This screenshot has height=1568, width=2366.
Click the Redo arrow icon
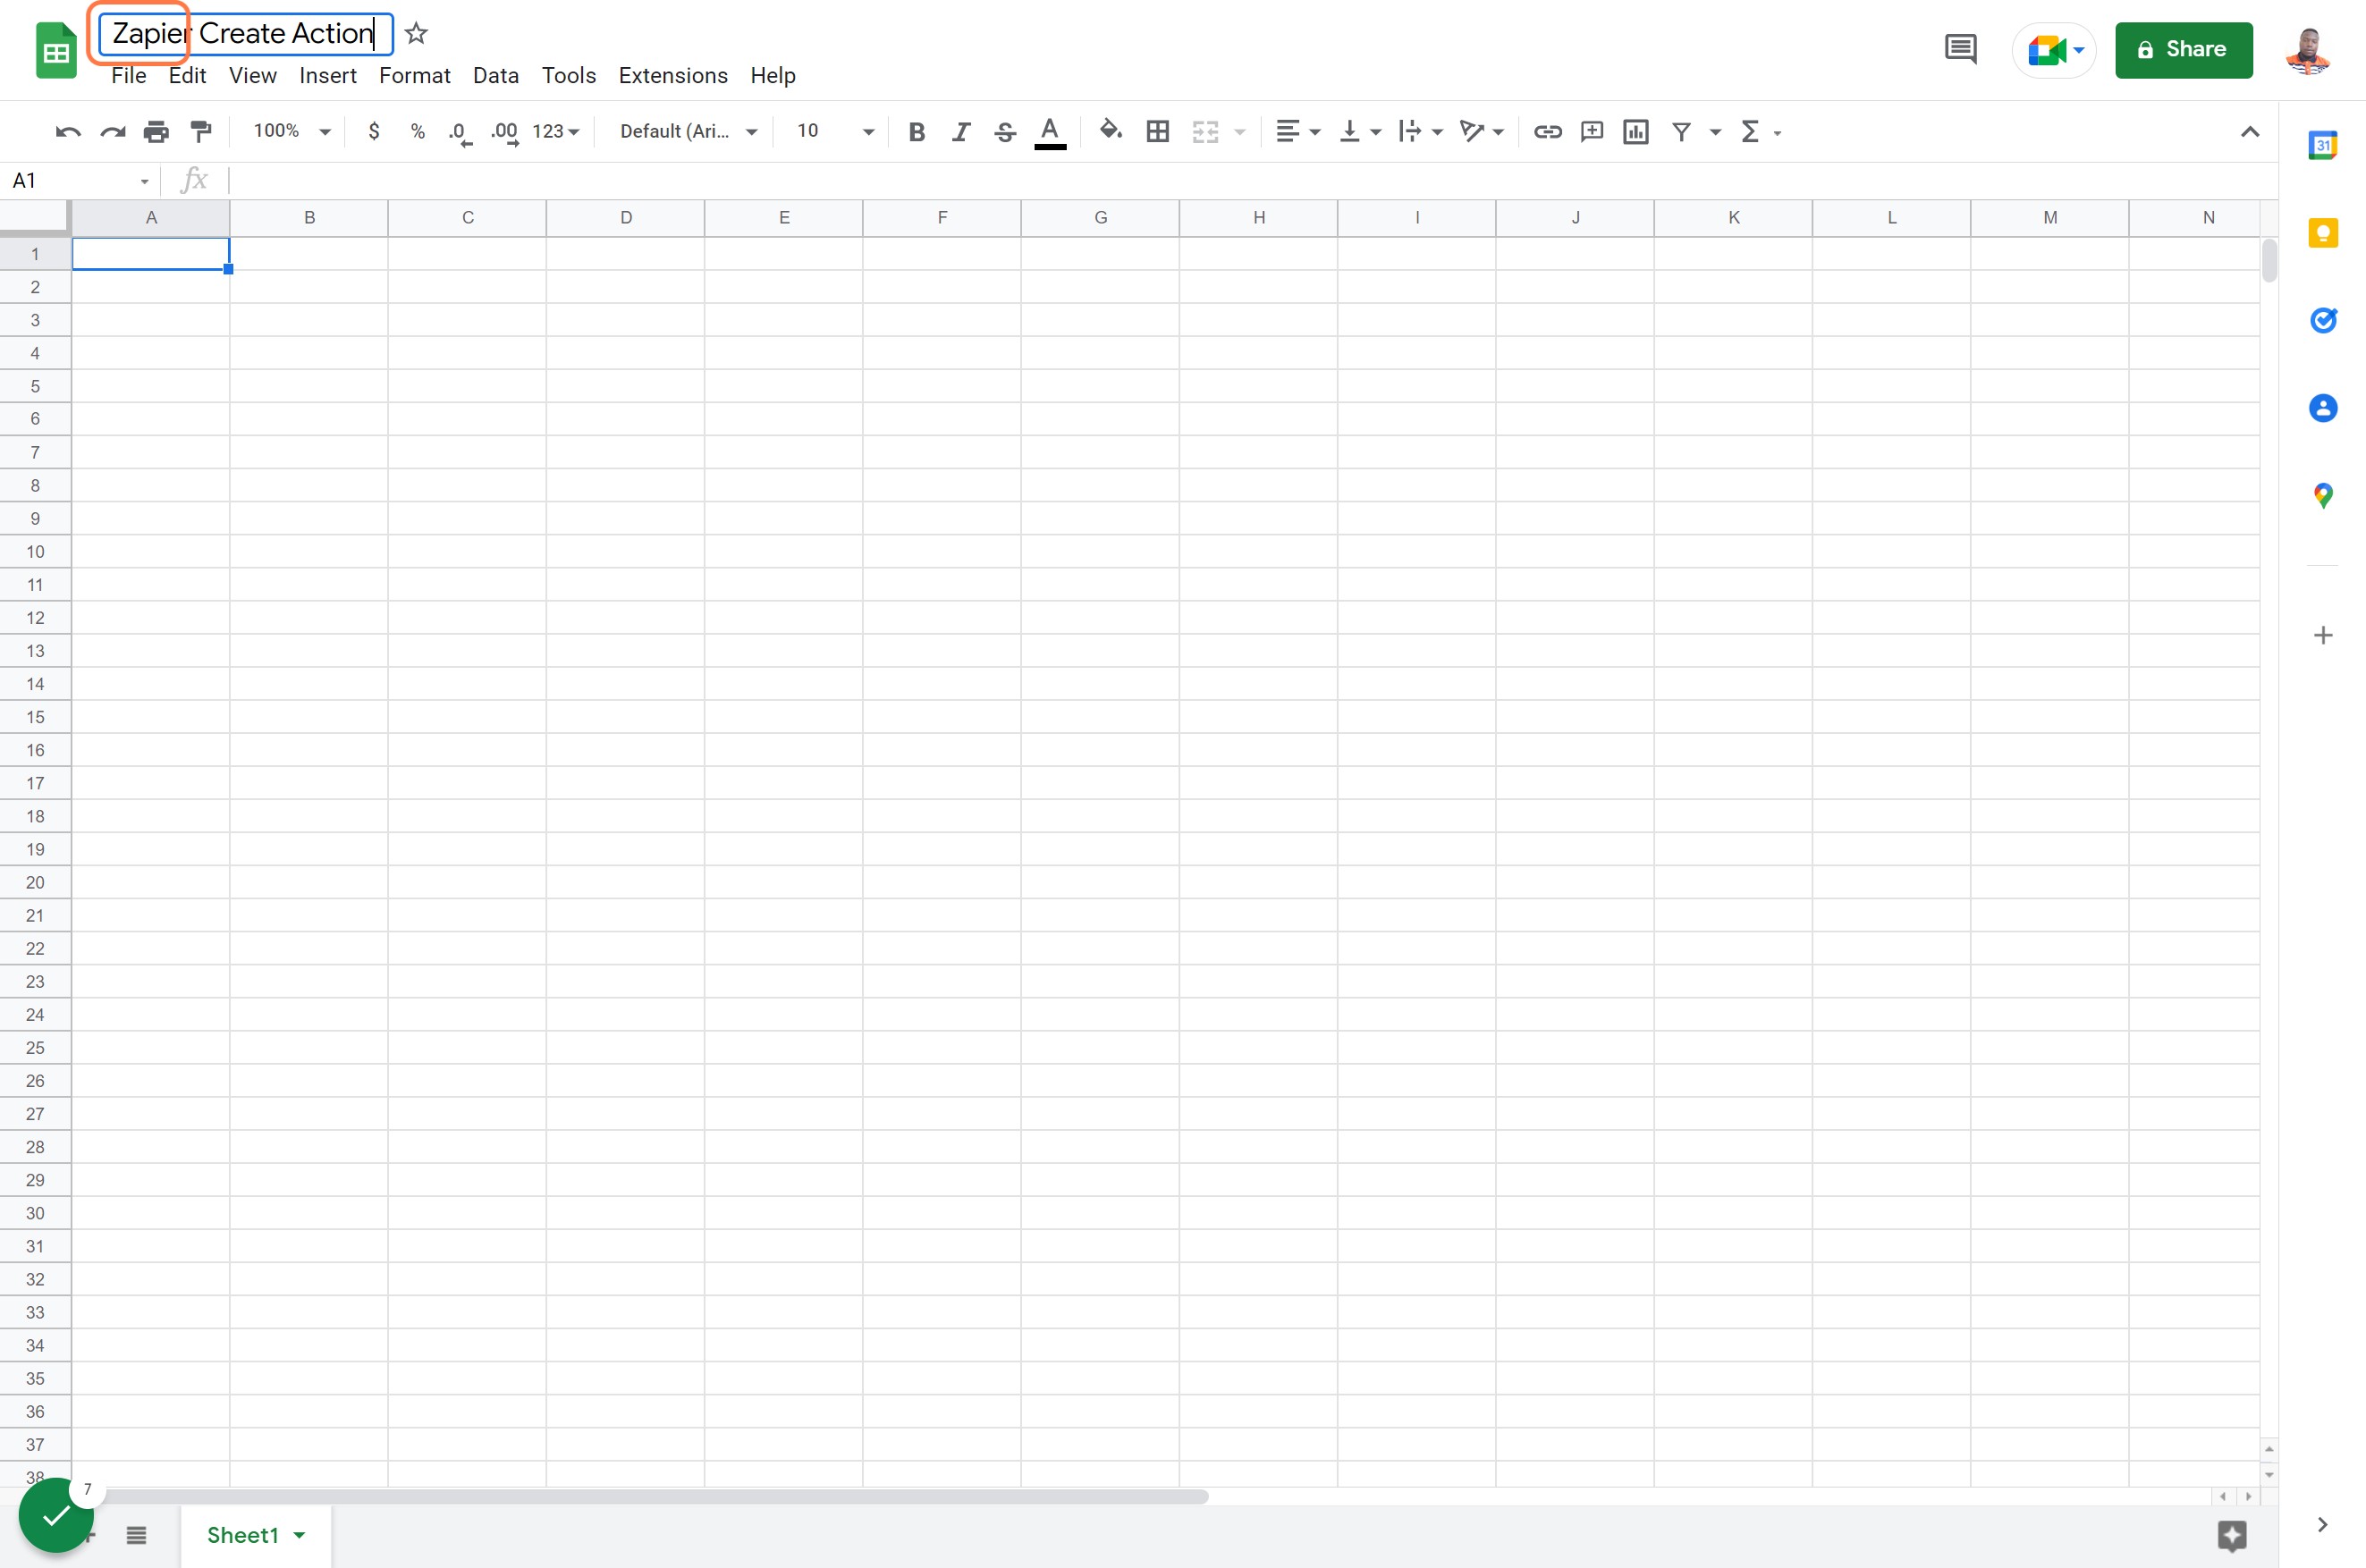pos(112,131)
